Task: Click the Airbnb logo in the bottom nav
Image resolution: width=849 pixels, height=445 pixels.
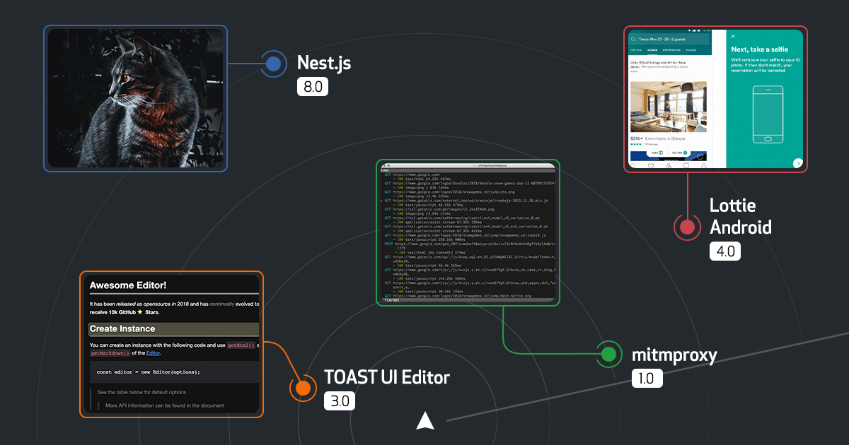Action: (x=668, y=165)
